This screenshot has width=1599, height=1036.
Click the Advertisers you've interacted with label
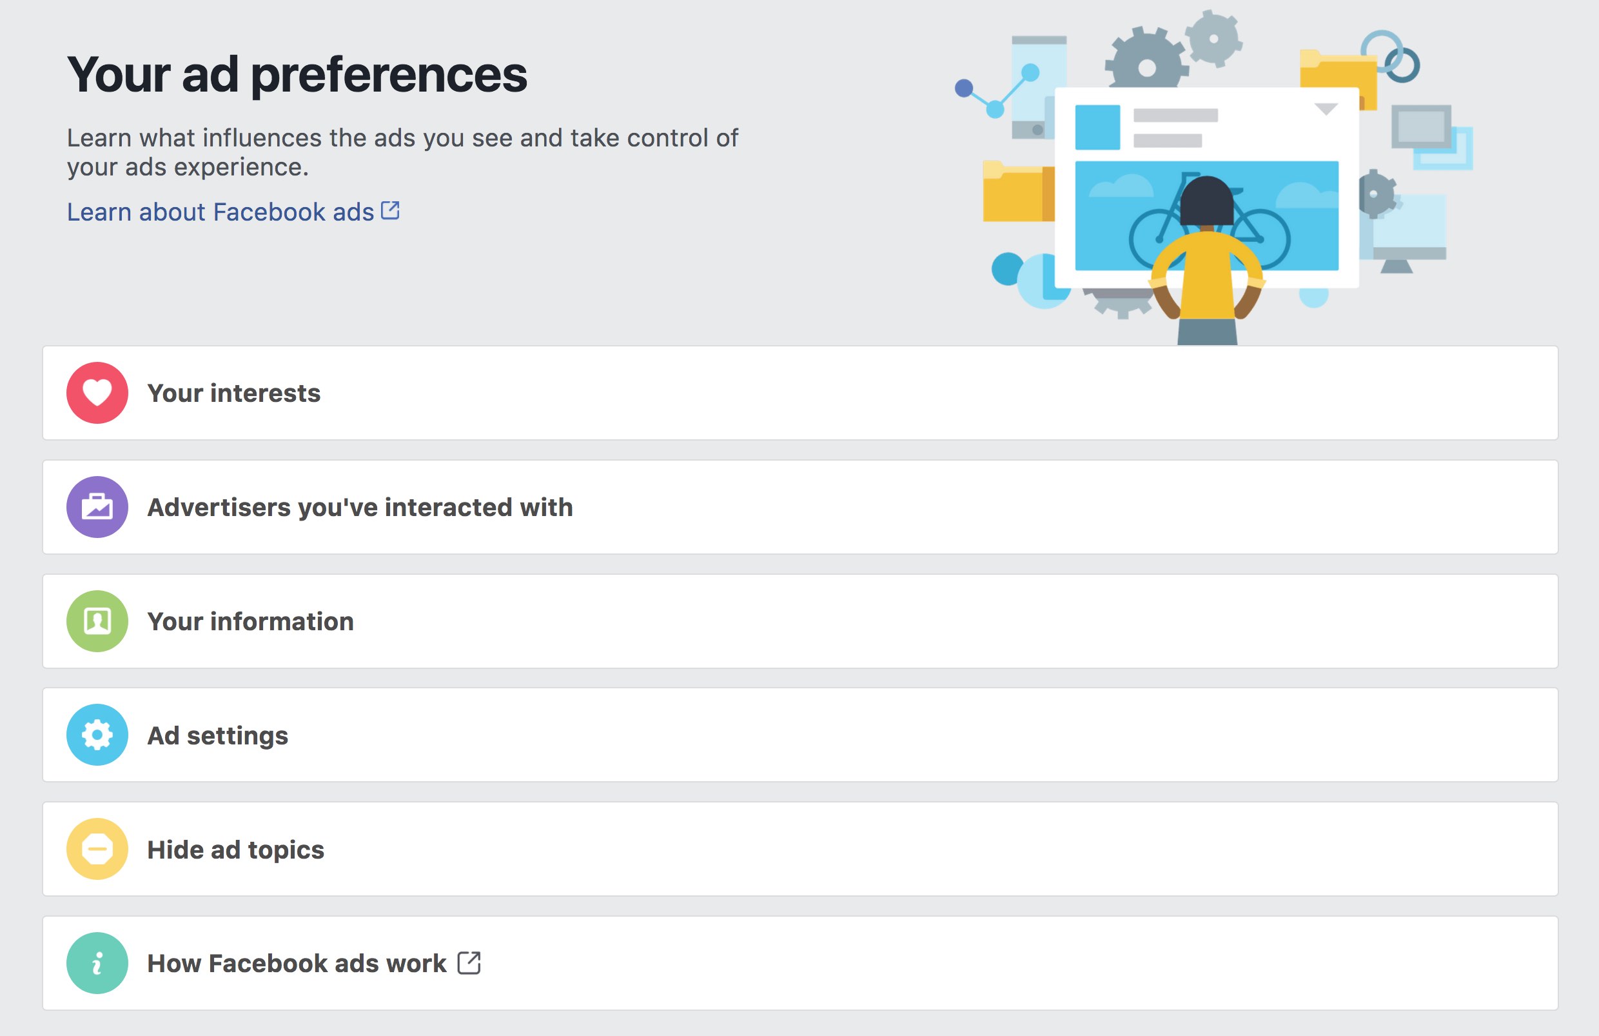click(360, 508)
